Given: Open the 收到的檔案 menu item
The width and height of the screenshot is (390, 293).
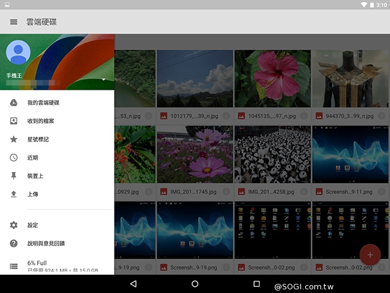Looking at the screenshot, I should point(40,121).
